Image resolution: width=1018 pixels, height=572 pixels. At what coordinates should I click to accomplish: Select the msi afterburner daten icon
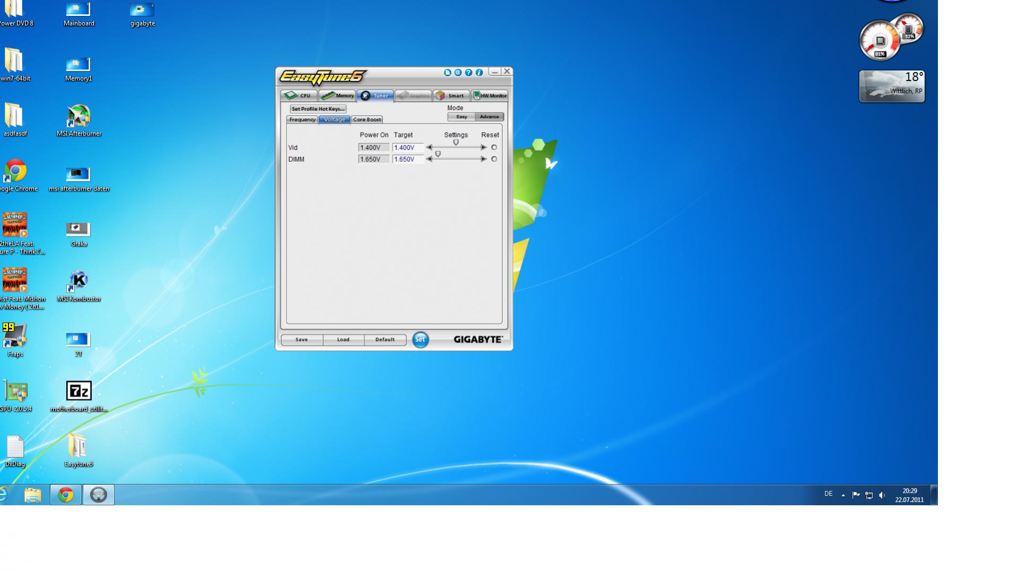[x=79, y=180]
